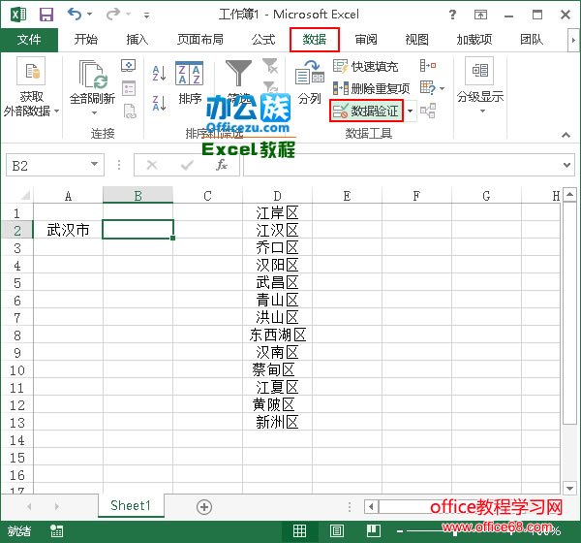The width and height of the screenshot is (581, 543).
Task: Click the Insert Function fx icon
Action: pos(222,165)
